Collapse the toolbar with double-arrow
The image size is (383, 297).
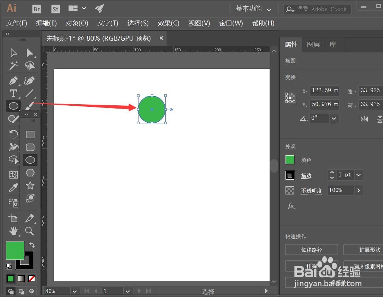pyautogui.click(x=7, y=34)
